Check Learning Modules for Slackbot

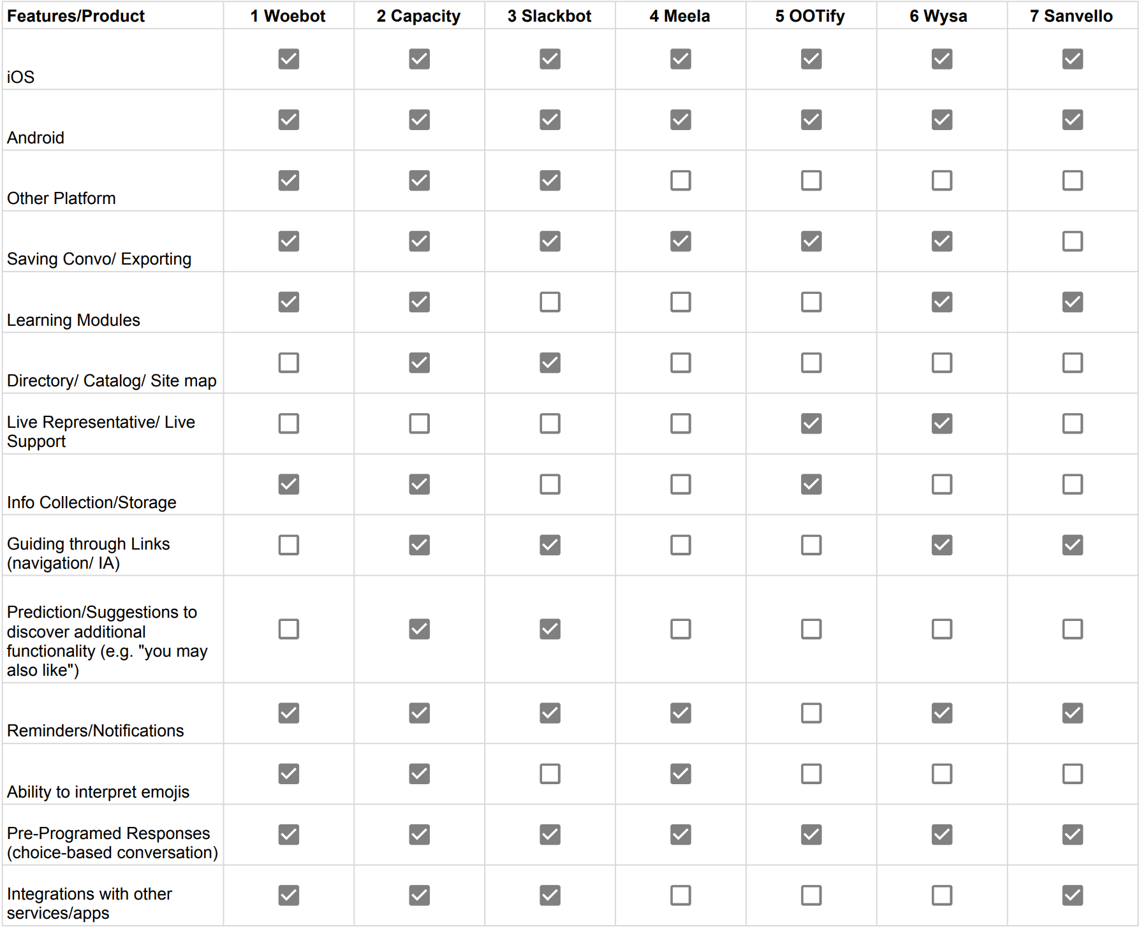550,302
